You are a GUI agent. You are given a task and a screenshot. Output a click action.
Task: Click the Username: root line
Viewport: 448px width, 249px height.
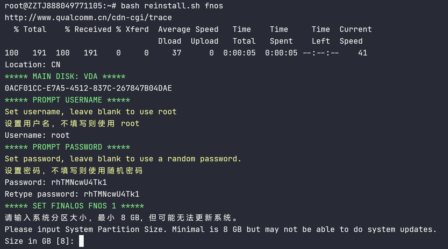37,135
